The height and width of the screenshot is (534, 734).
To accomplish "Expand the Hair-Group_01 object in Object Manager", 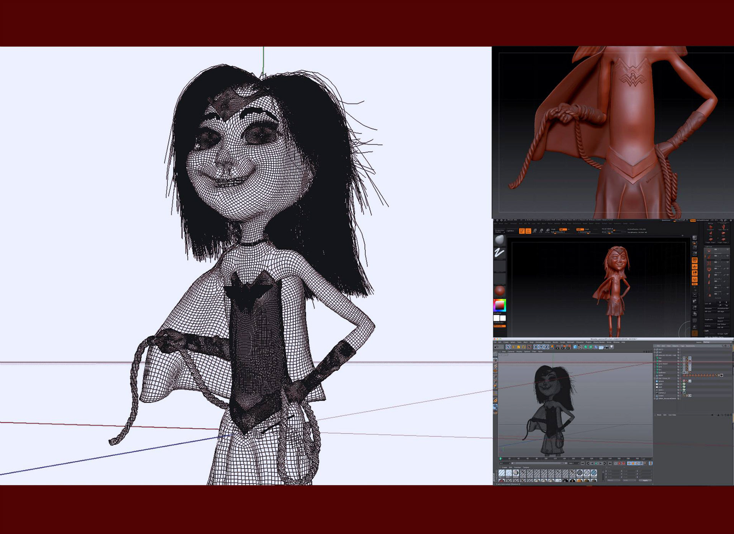I will [x=654, y=378].
